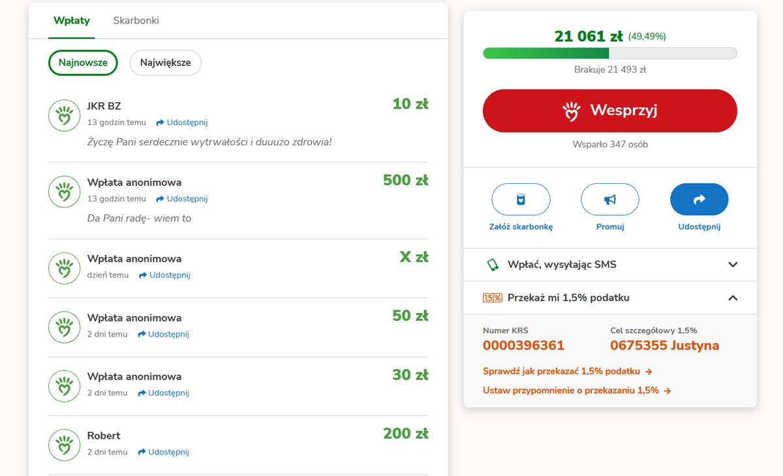Click the KRS number 0000396361
Viewport: 783px width, 476px height.
[x=523, y=346]
